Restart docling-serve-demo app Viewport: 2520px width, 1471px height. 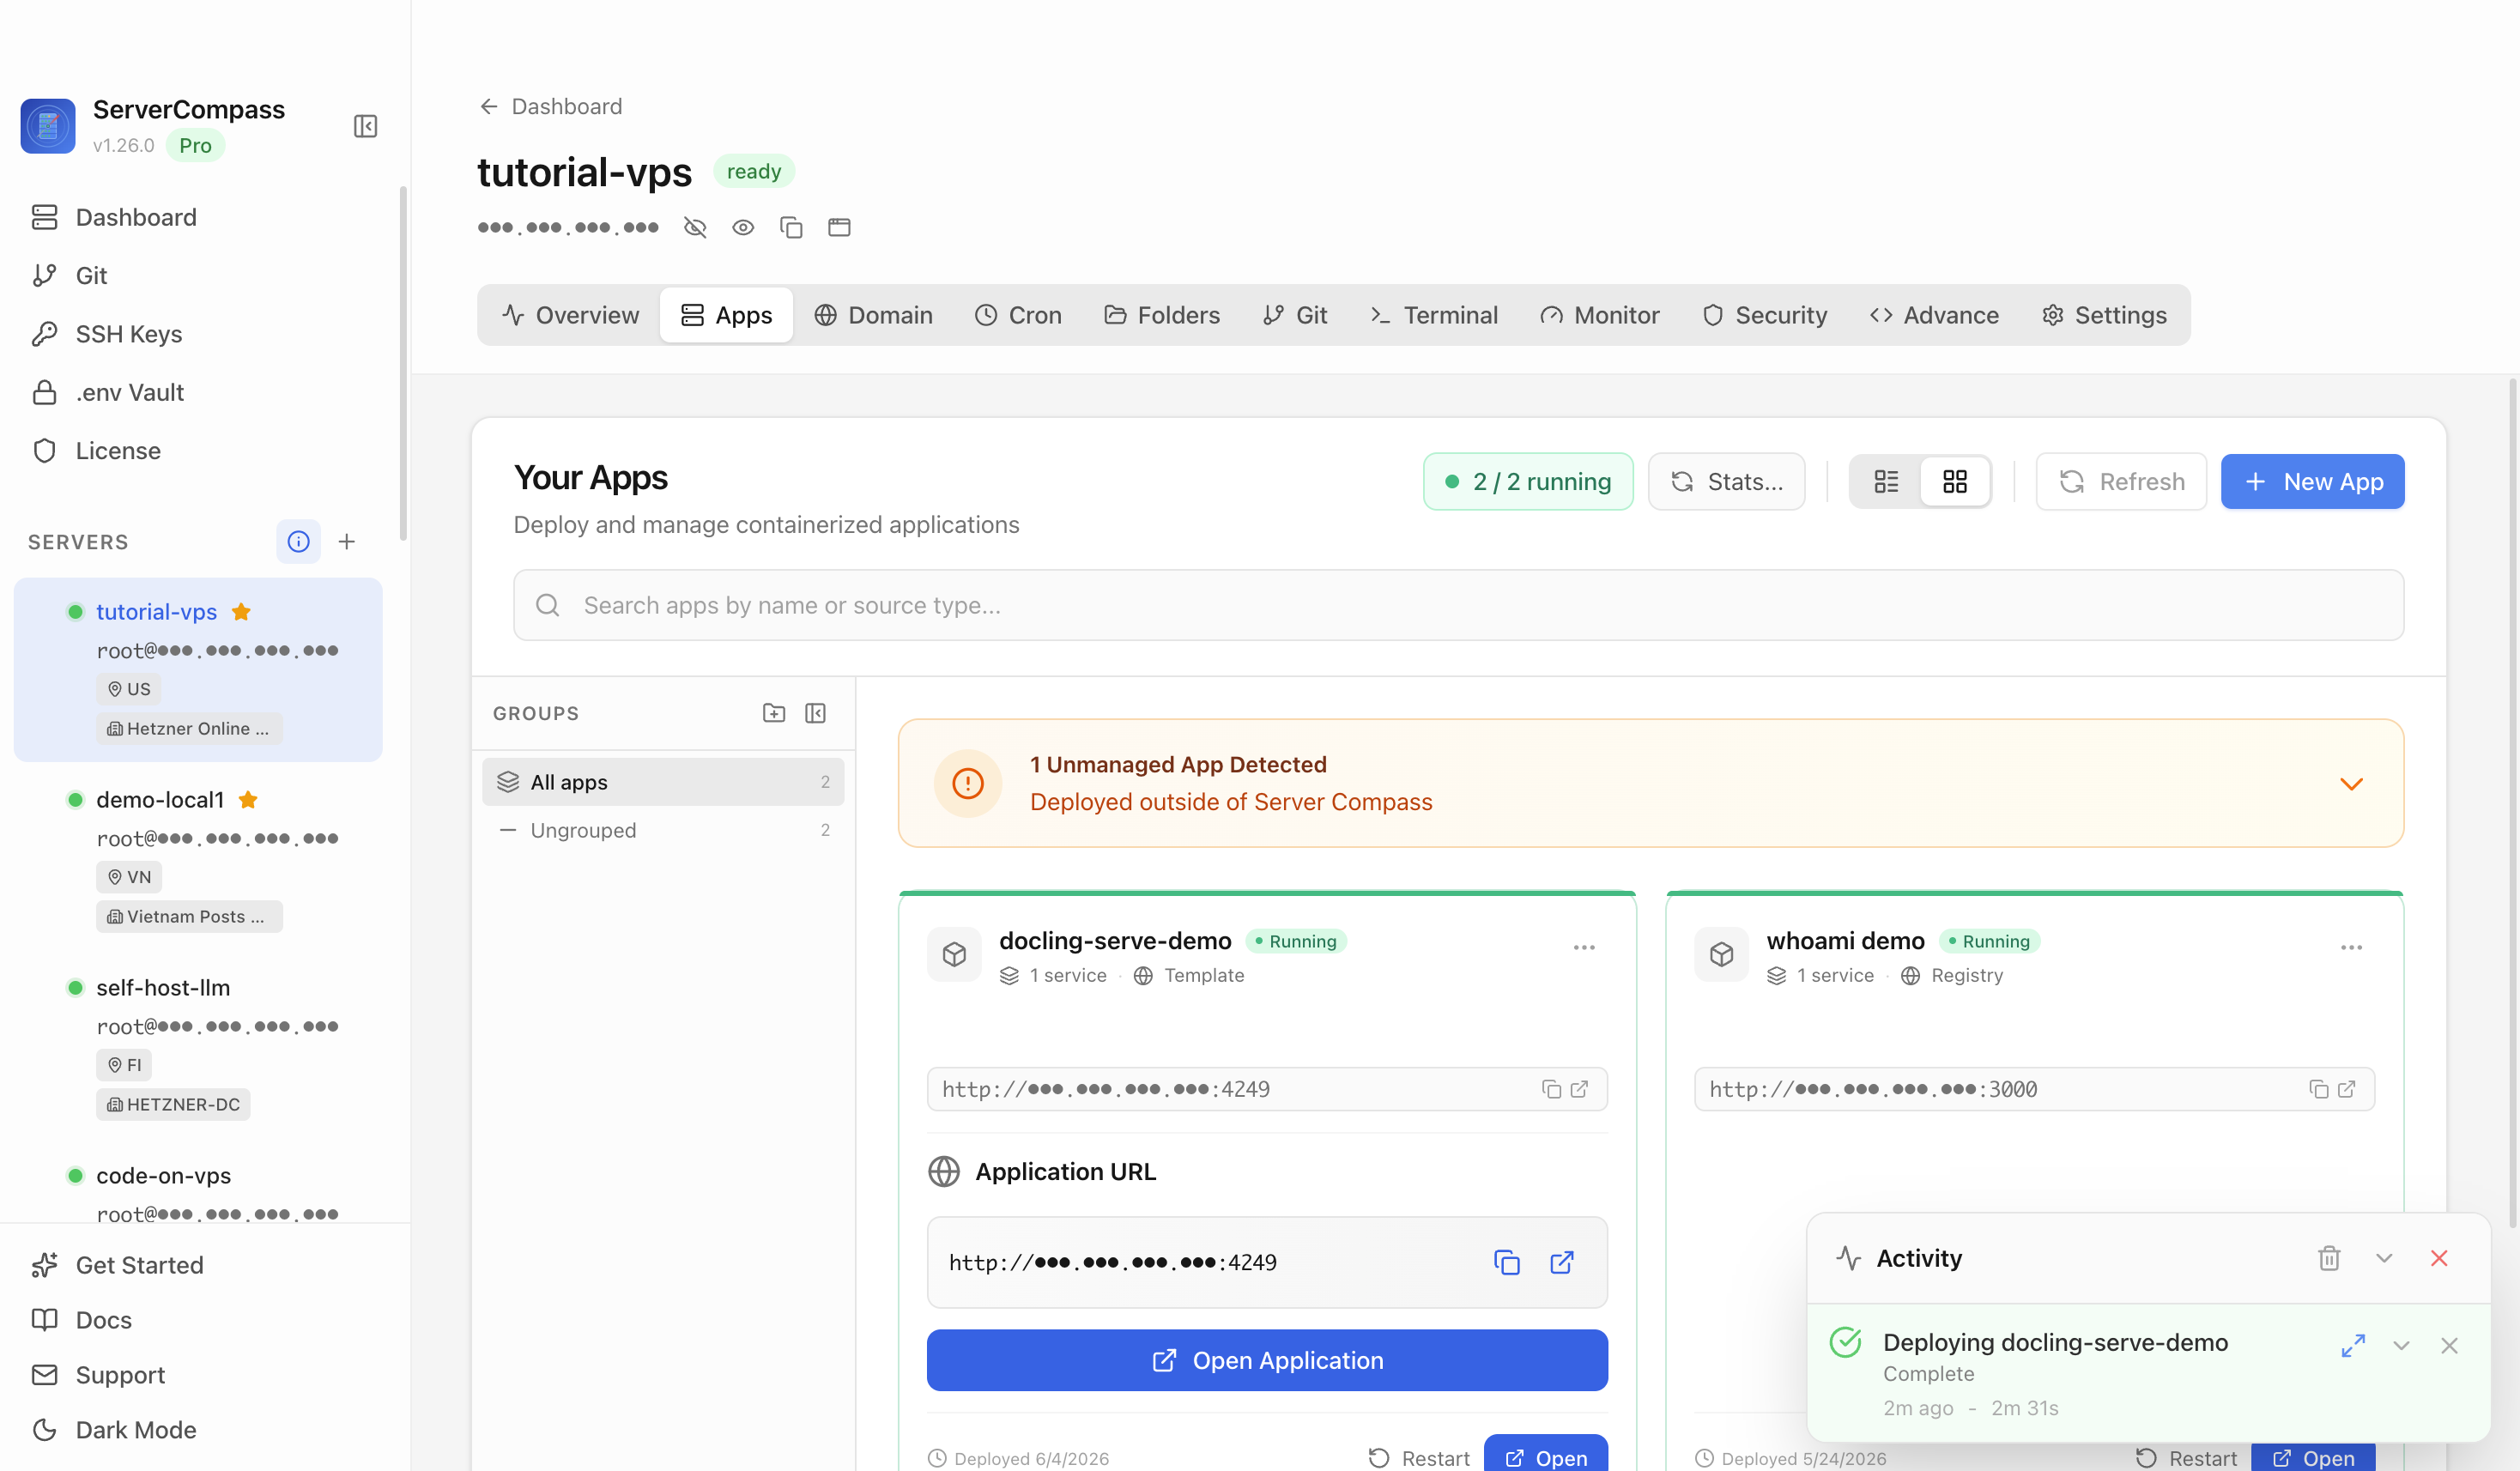point(1419,1458)
